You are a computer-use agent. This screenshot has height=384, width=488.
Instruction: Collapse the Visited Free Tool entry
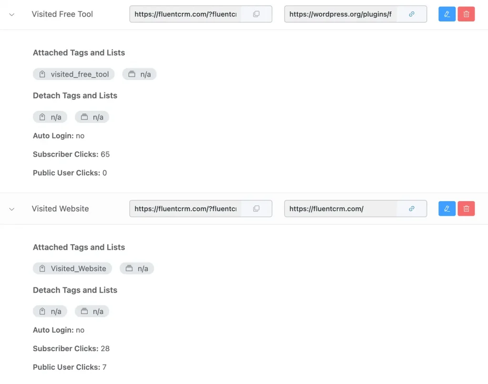point(11,14)
